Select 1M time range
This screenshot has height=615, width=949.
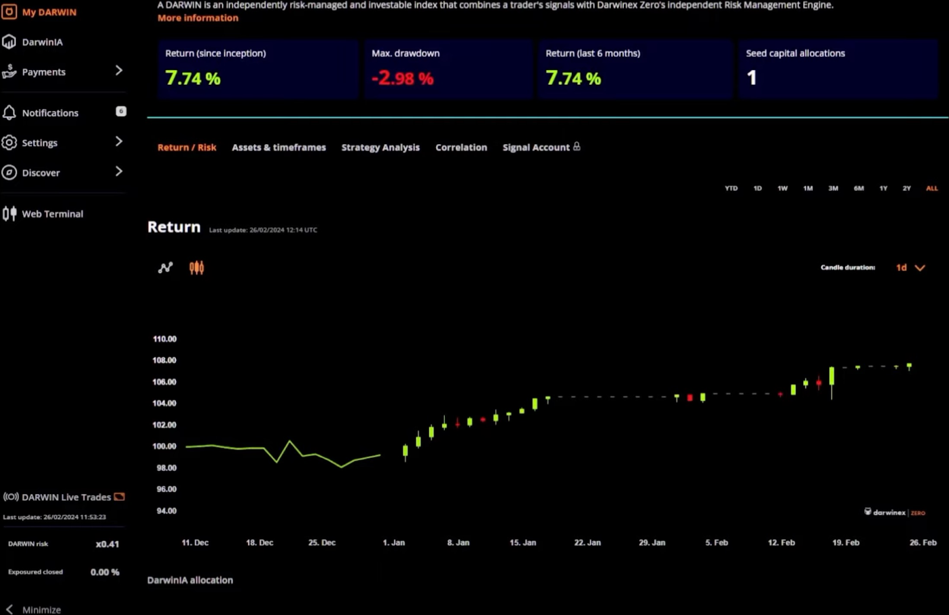coord(808,188)
